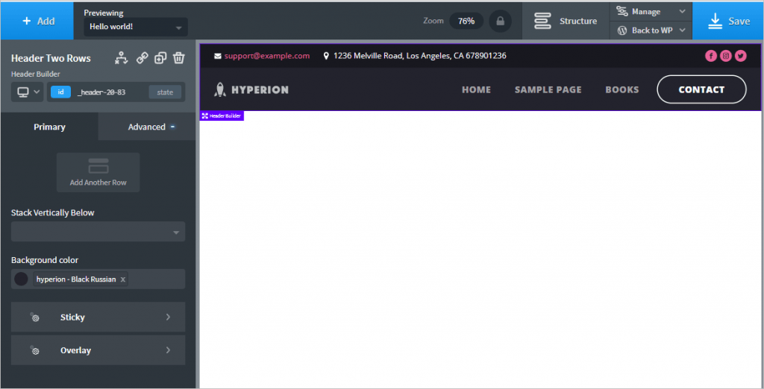The image size is (764, 389).
Task: Click the Add Another Row button
Action: 98,172
